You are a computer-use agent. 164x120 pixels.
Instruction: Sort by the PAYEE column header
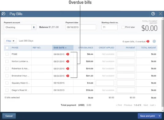tap(15, 48)
